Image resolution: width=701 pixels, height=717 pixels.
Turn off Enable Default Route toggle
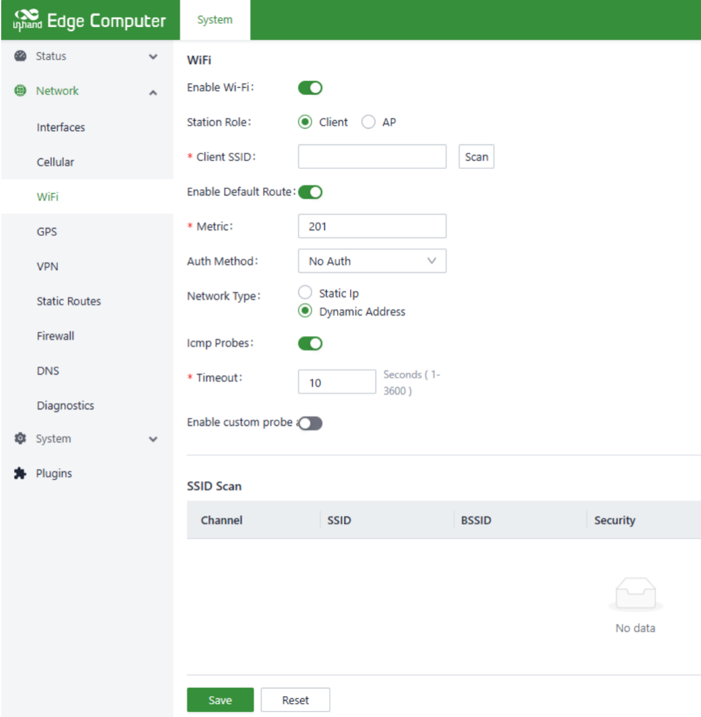310,192
